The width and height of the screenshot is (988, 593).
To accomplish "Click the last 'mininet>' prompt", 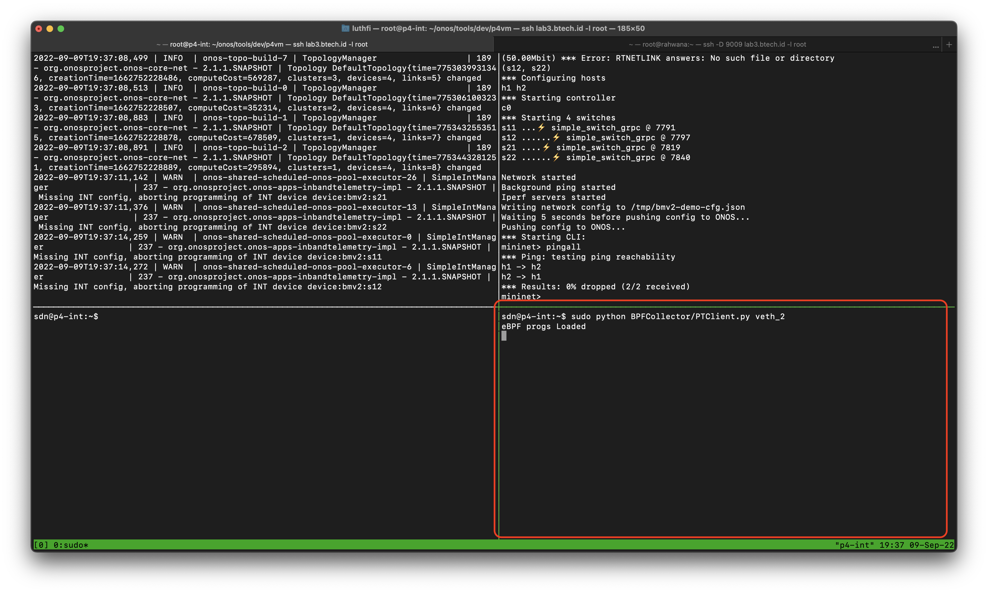I will click(521, 296).
